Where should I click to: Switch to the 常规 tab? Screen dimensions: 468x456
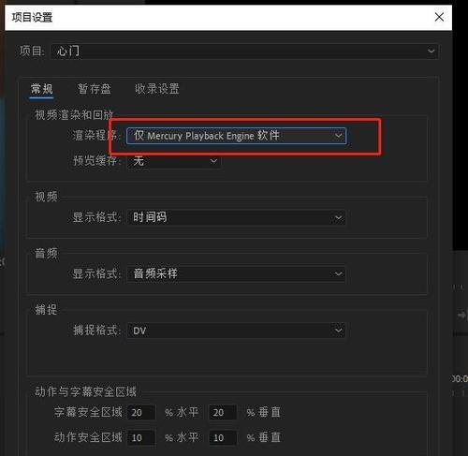pyautogui.click(x=41, y=89)
